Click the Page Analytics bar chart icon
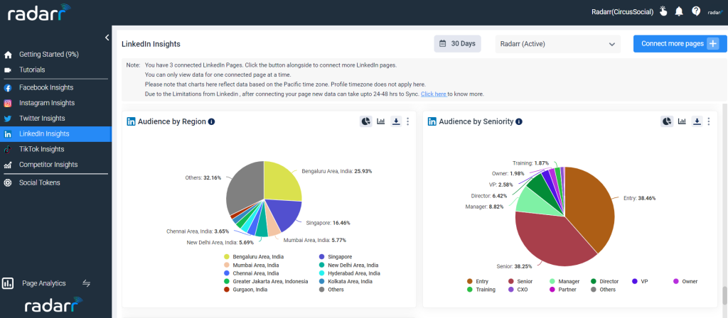The height and width of the screenshot is (318, 728). 7,283
